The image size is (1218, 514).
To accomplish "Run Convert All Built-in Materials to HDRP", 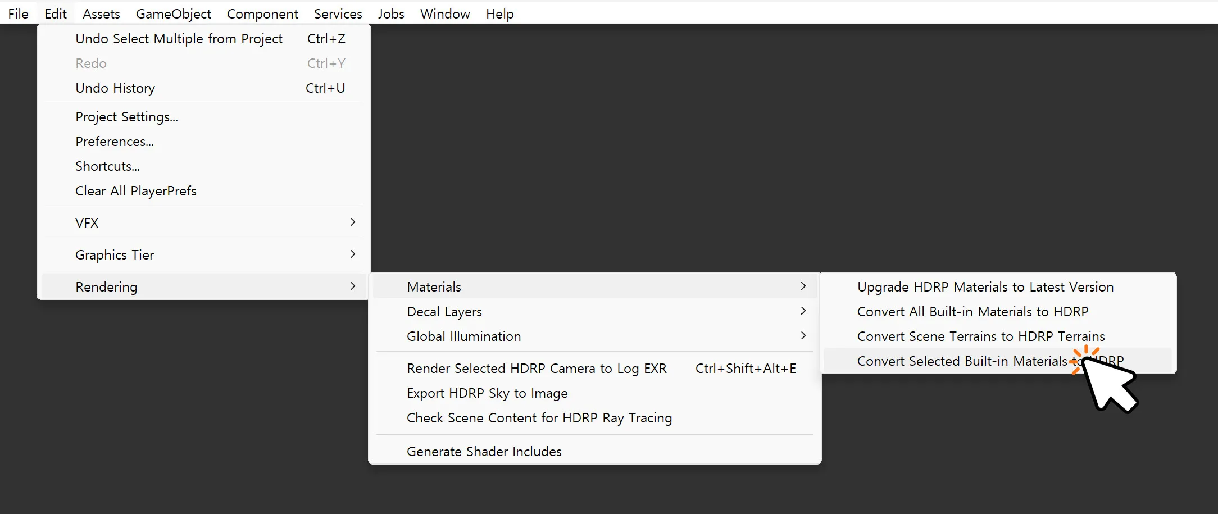I will (972, 312).
